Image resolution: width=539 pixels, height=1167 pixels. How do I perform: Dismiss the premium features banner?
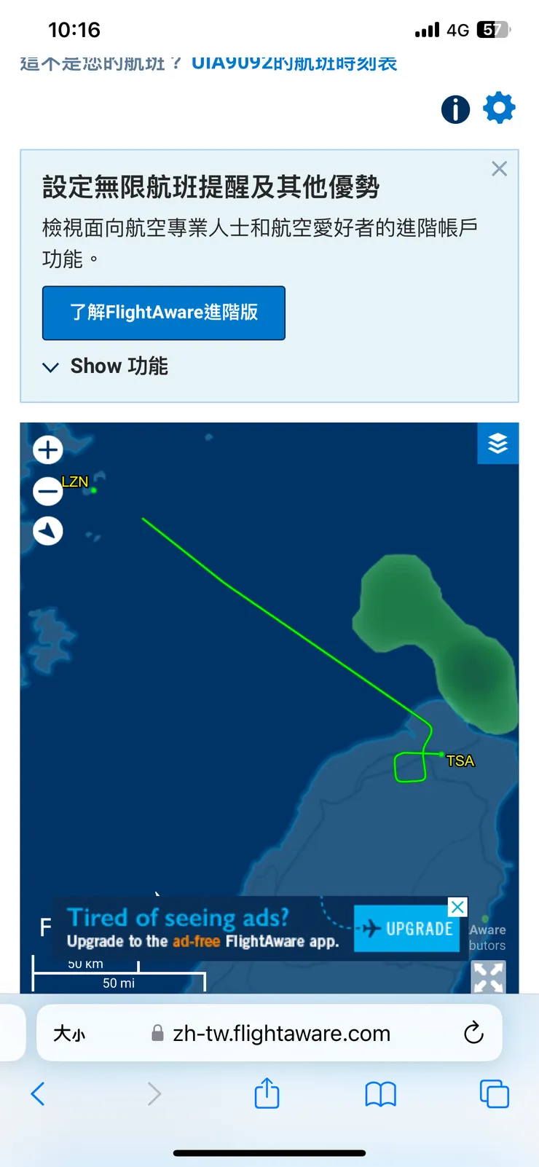[499, 169]
